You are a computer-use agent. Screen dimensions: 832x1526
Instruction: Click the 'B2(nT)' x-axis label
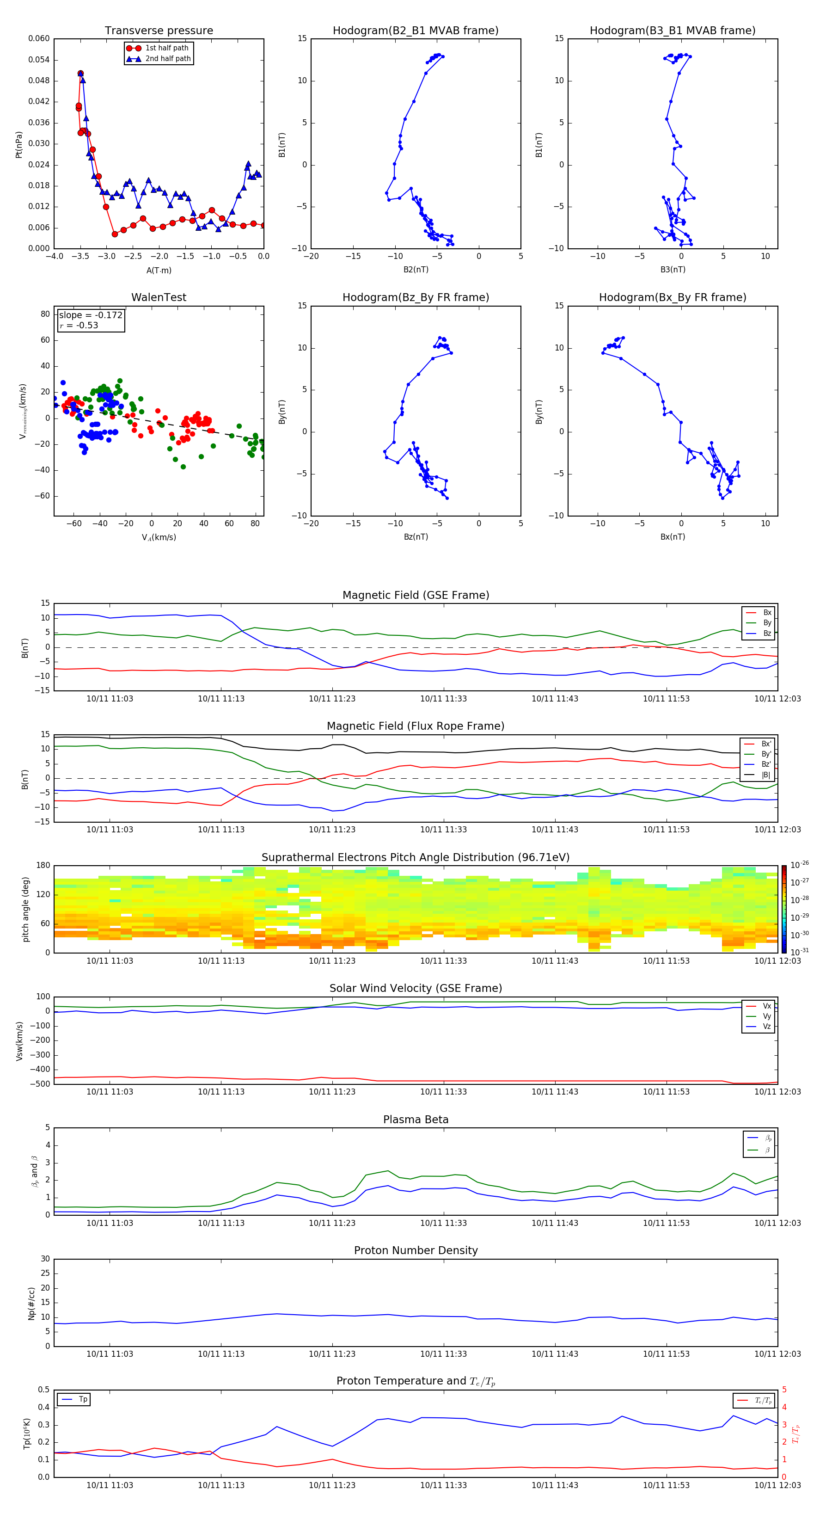[x=416, y=270]
